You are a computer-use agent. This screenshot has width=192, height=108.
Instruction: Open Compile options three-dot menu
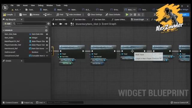[15, 15]
